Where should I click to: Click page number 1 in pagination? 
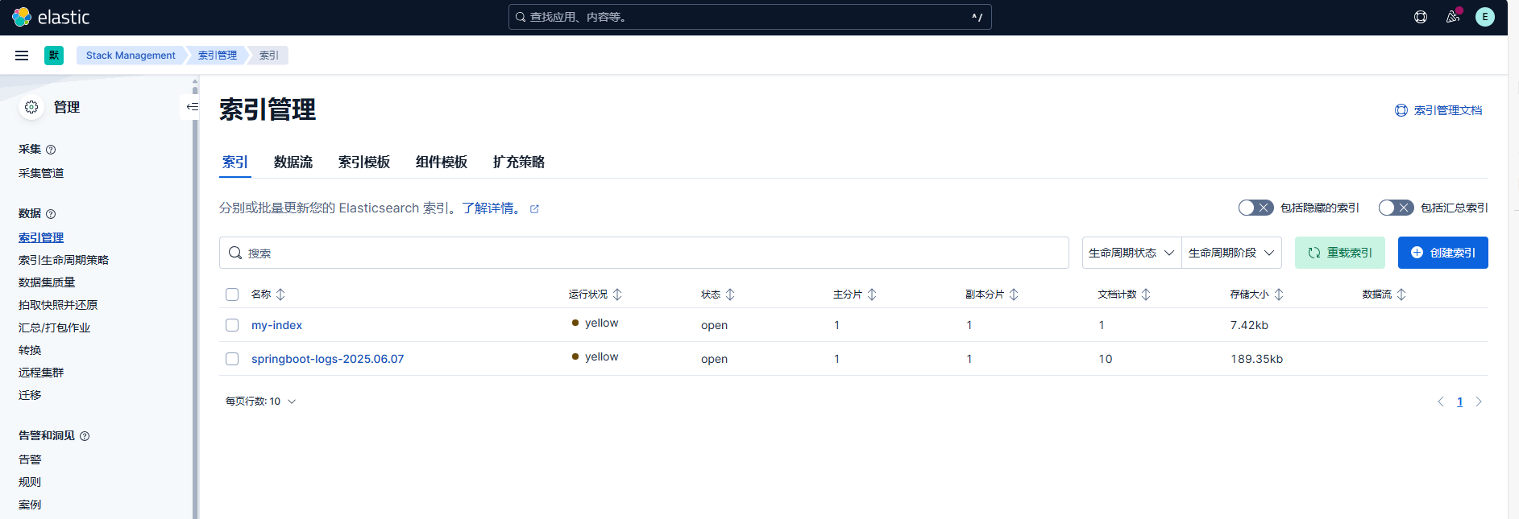point(1459,402)
